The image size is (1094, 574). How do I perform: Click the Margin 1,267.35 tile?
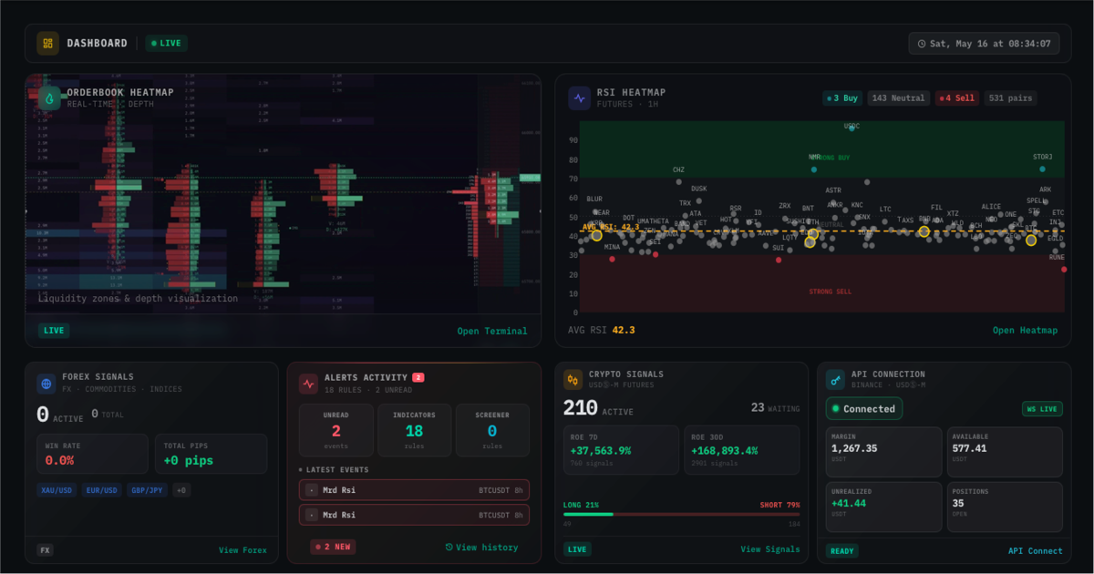pyautogui.click(x=883, y=451)
